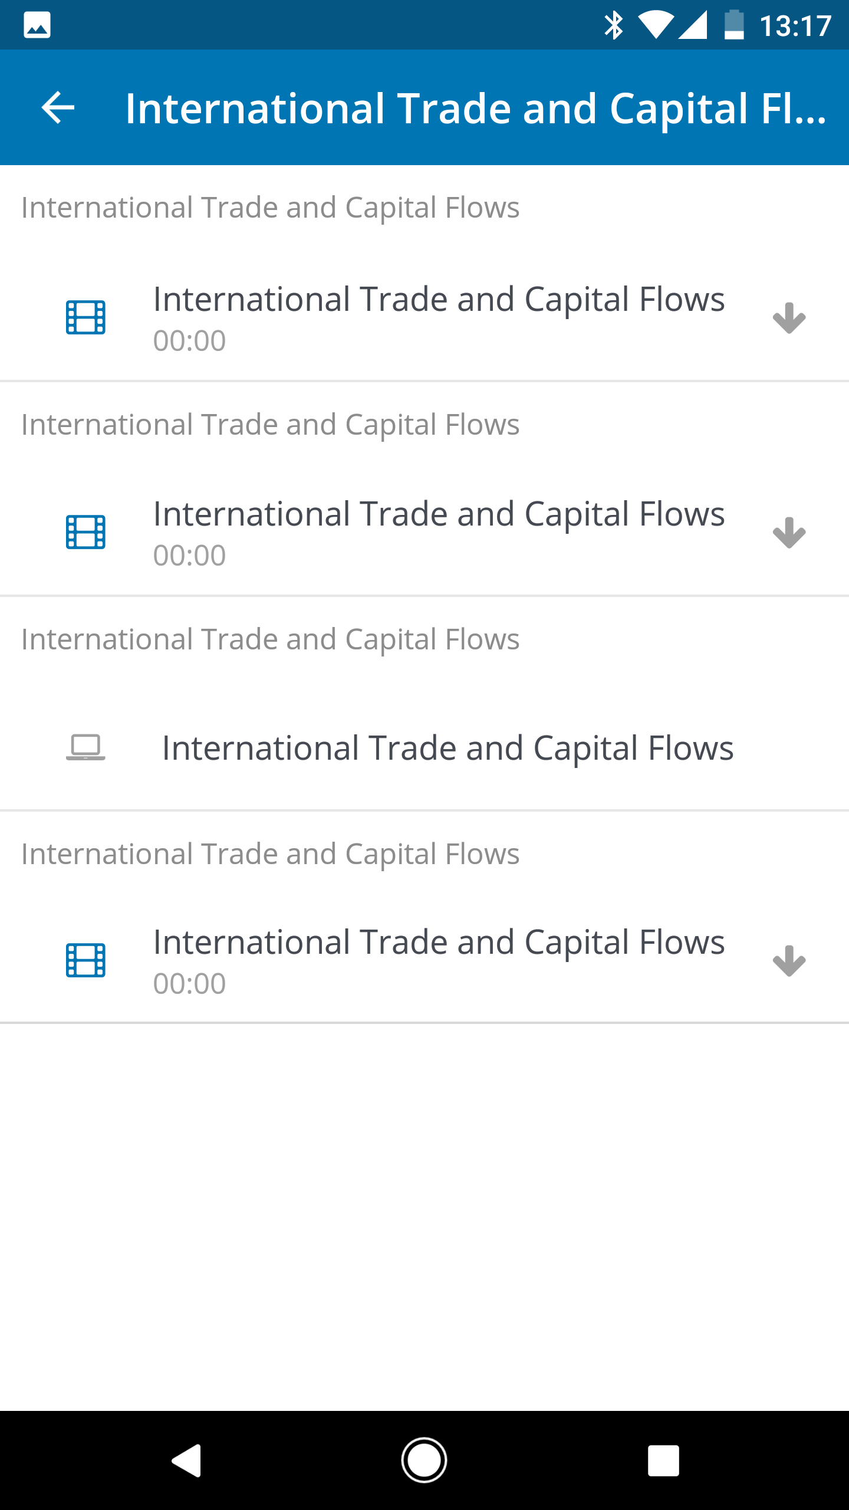Tap the second video film-strip icon
Viewport: 849px width, 1510px height.
click(x=85, y=532)
